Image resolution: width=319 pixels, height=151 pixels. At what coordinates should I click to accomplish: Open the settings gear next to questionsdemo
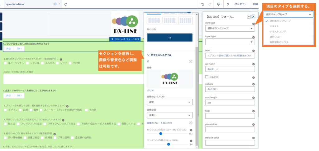coord(55,4)
